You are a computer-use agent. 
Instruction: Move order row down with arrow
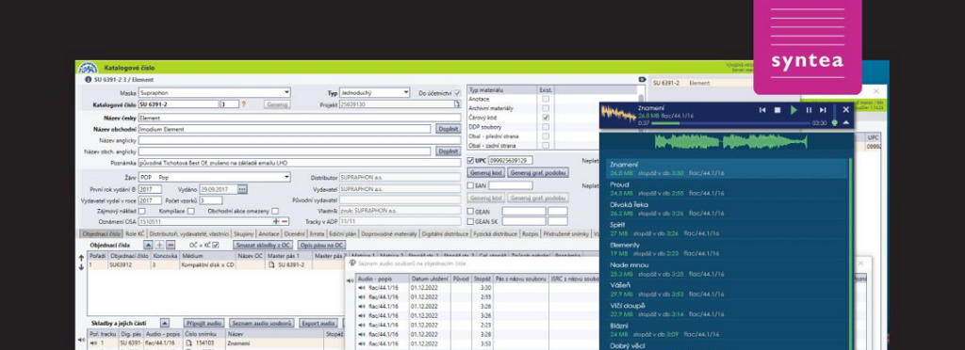click(x=81, y=266)
